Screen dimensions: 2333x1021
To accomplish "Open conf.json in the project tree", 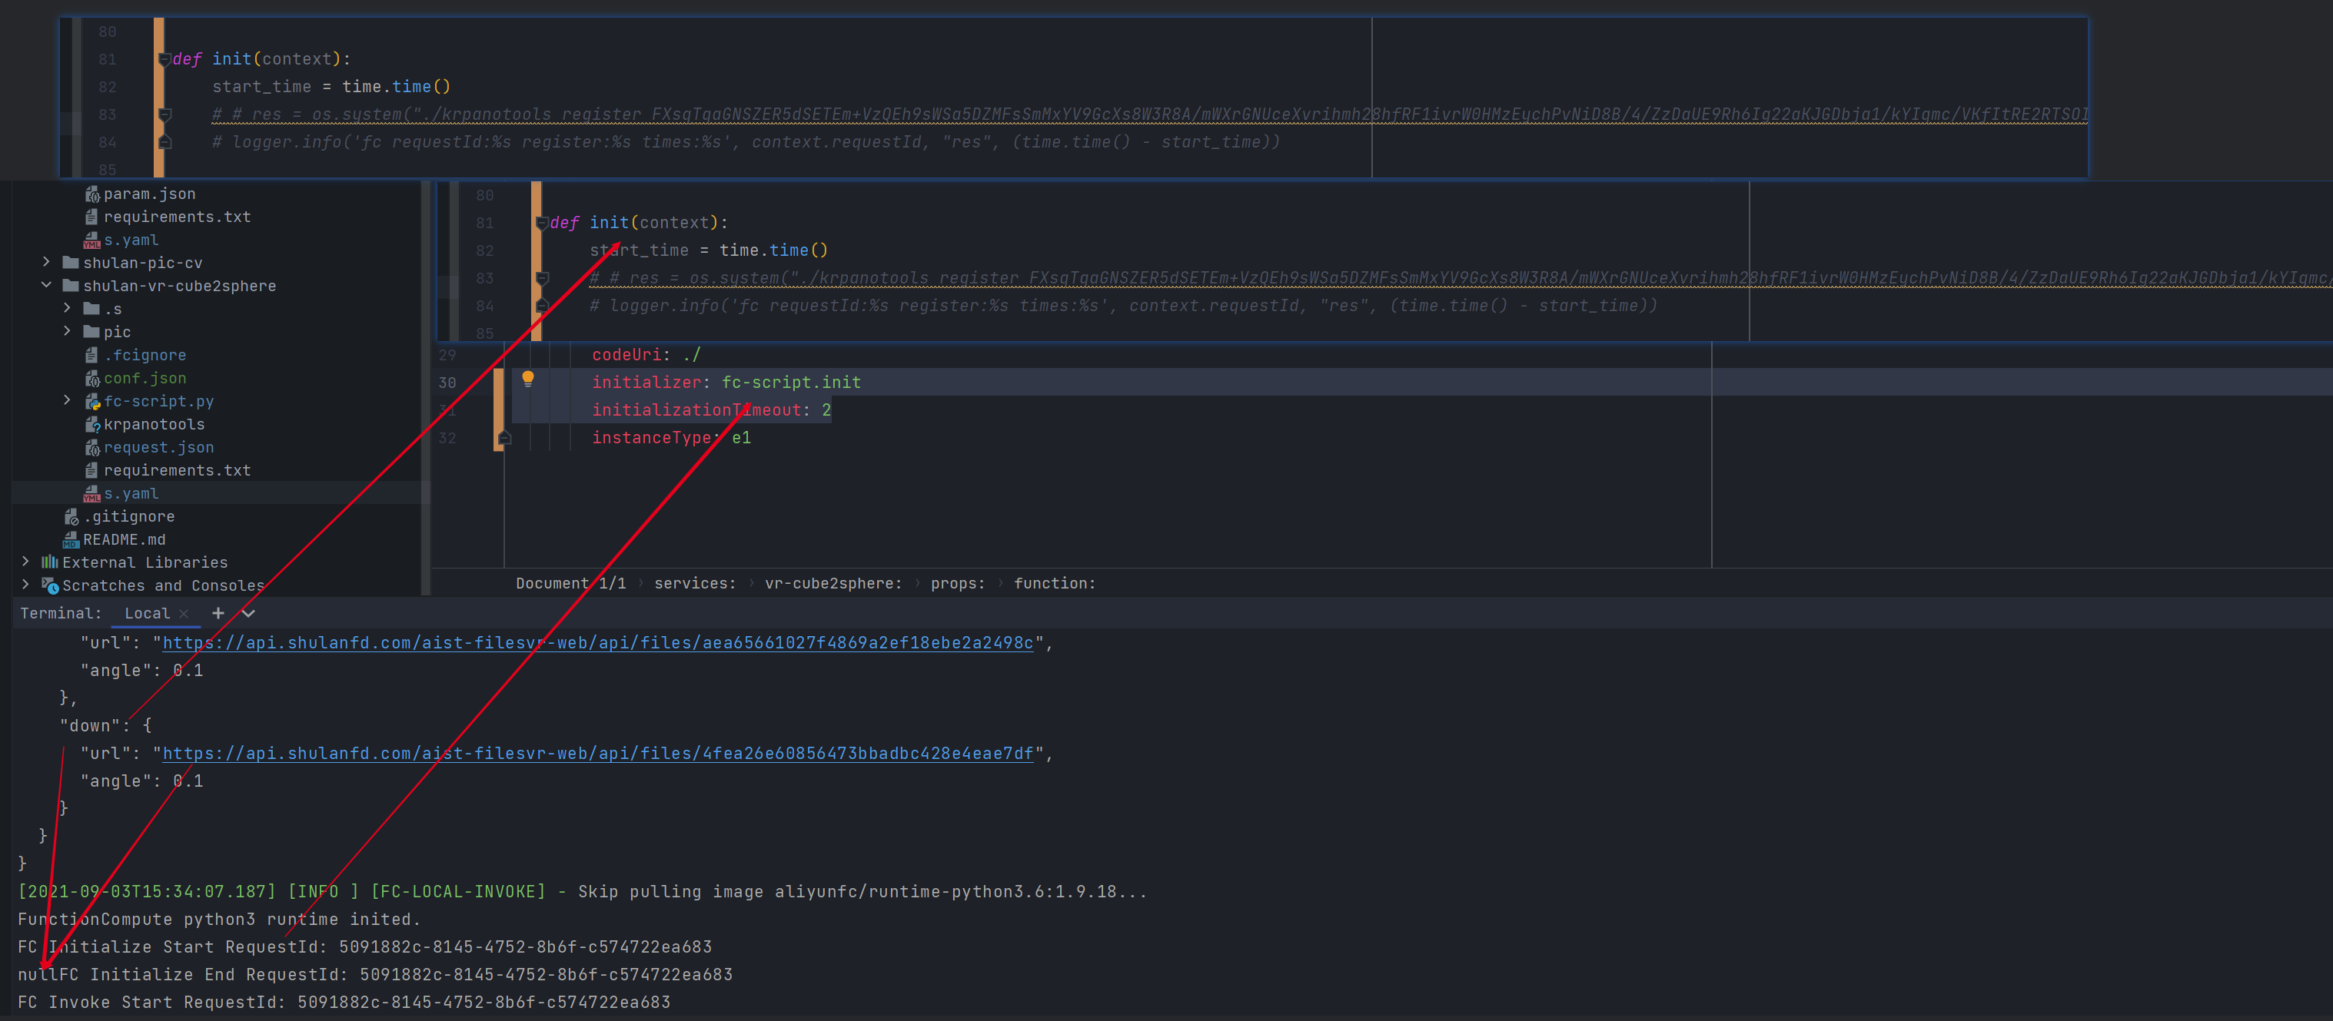I will click(x=144, y=378).
